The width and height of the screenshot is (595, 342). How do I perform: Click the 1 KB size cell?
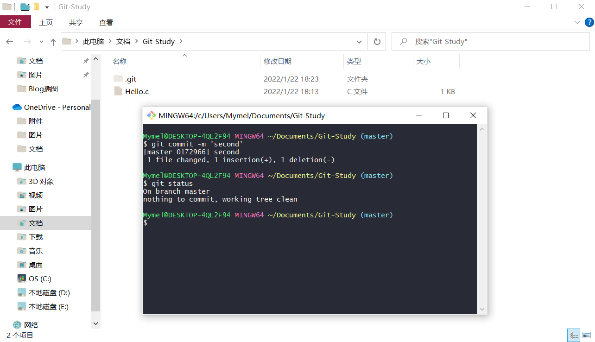[448, 91]
